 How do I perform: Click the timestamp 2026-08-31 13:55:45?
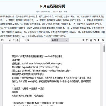click(x=49, y=12)
